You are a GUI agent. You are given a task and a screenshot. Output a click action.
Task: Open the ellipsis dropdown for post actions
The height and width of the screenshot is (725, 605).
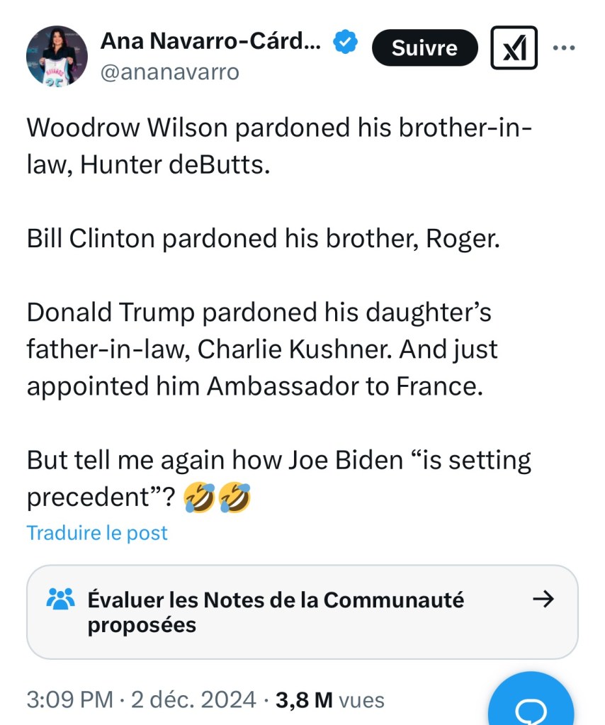[564, 47]
